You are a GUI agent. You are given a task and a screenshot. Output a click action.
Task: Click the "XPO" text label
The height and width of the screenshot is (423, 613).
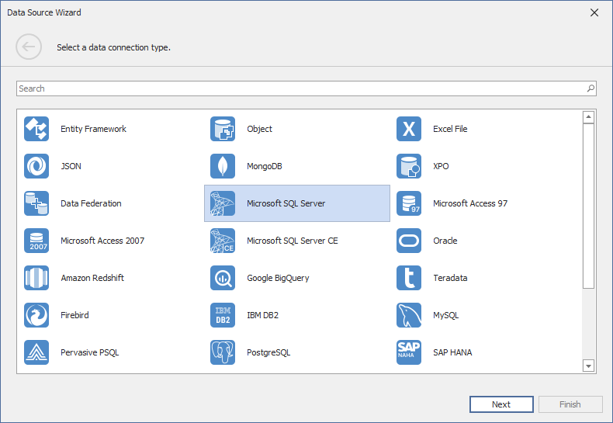pos(441,166)
